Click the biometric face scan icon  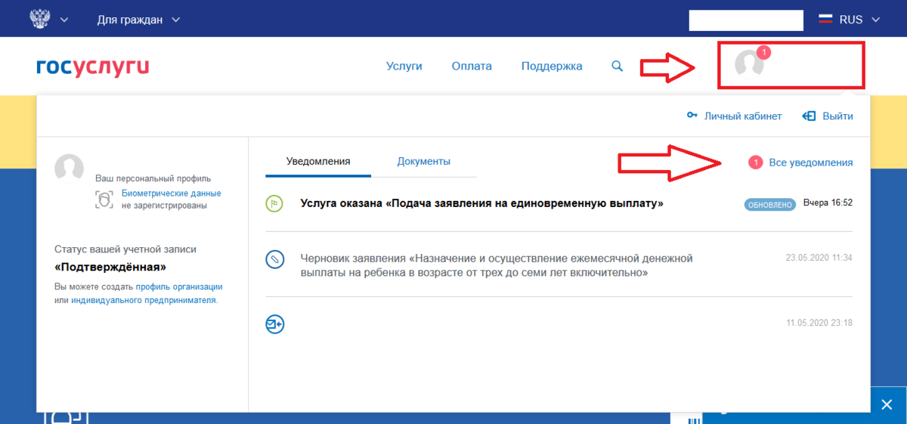pyautogui.click(x=104, y=200)
